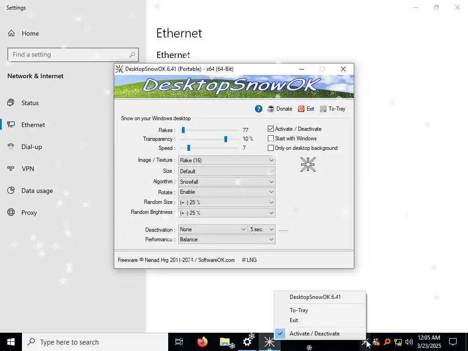Expand the Random Size dropdown
The height and width of the screenshot is (351, 468).
[x=227, y=202]
